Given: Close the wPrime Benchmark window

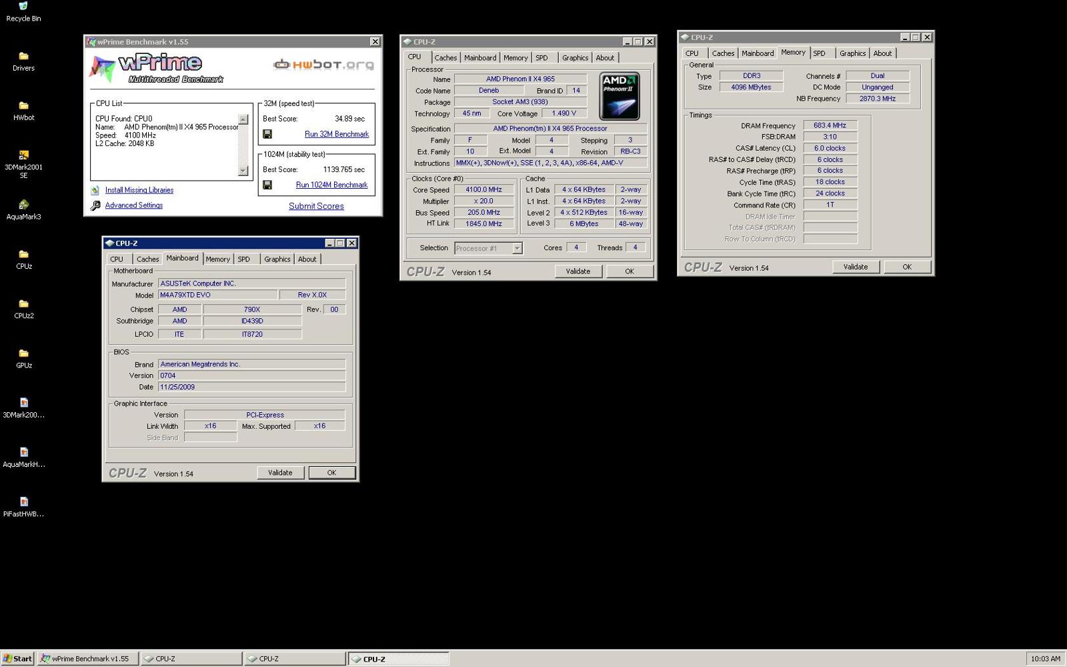Looking at the screenshot, I should [375, 41].
